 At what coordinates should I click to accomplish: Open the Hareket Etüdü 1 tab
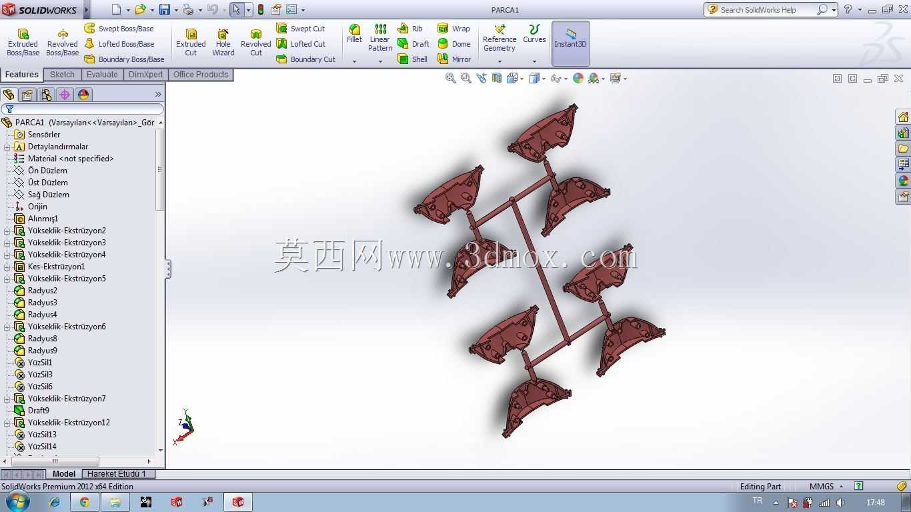click(x=117, y=474)
